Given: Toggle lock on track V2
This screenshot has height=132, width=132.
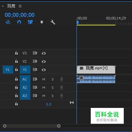Looking at the screenshot, I should click(x=16, y=61).
